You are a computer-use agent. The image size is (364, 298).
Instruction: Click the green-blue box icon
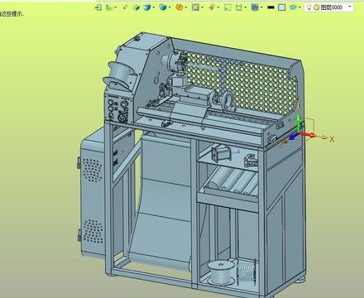[x=136, y=7]
